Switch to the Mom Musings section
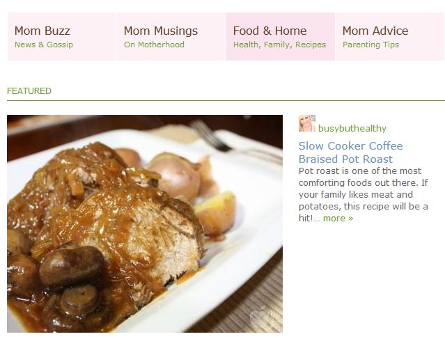The width and height of the screenshot is (445, 348). point(171,37)
